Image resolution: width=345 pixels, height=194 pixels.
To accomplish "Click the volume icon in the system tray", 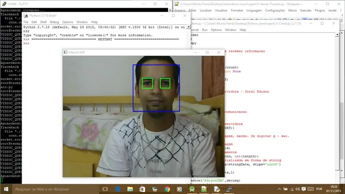I will [298, 189].
